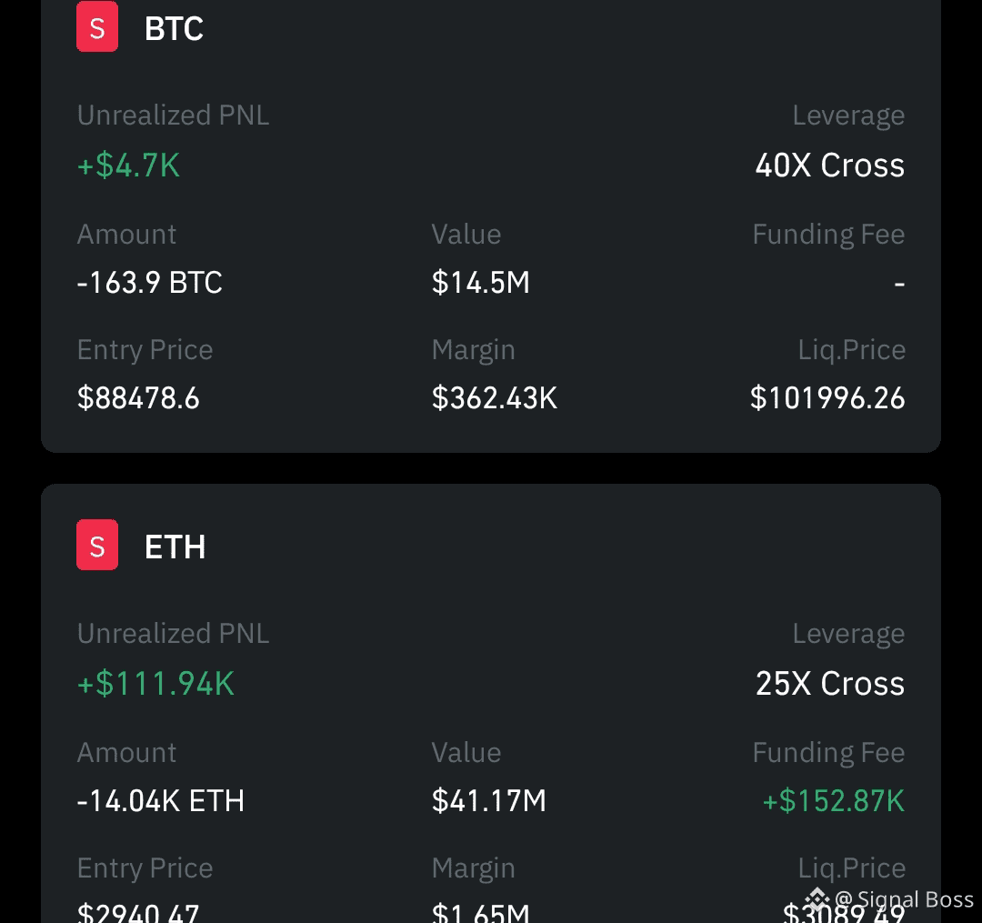Open the BTC position card
Screen dimensions: 982x923
pyautogui.click(x=491, y=227)
